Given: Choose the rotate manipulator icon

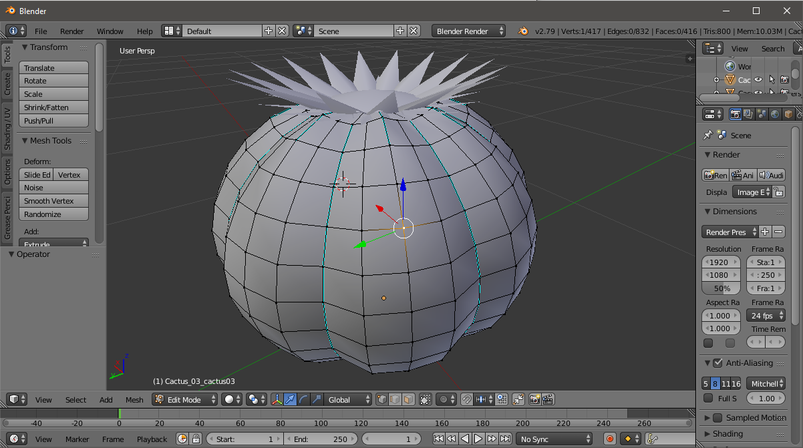Looking at the screenshot, I should click(x=304, y=399).
